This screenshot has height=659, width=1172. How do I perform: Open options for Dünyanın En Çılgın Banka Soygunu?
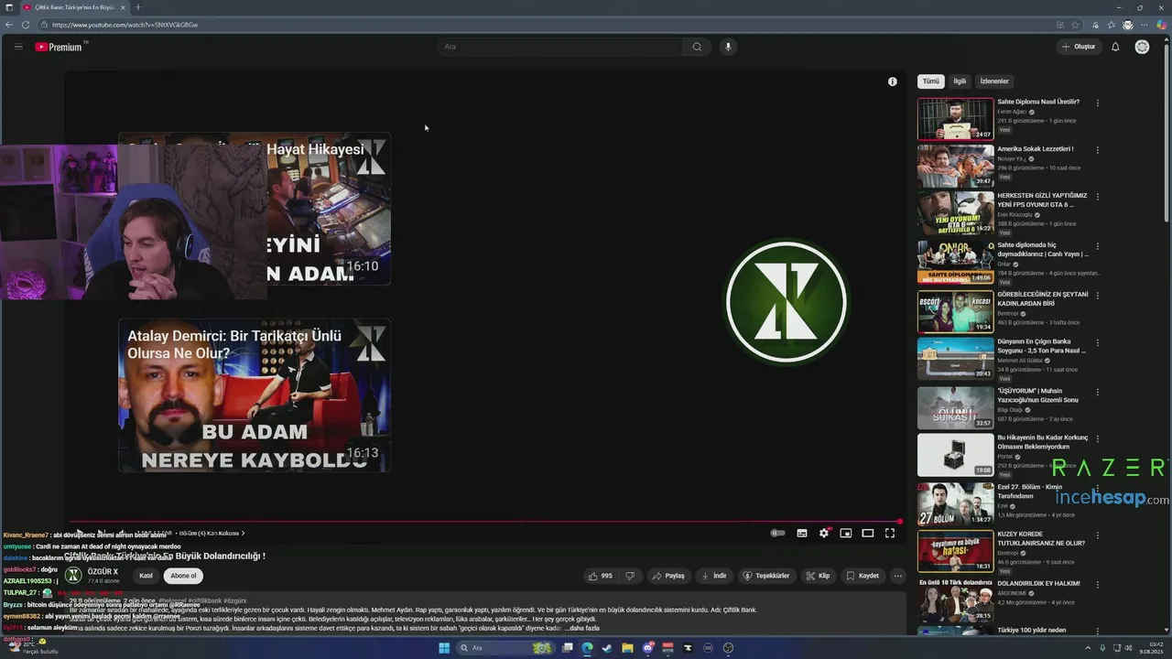pyautogui.click(x=1097, y=341)
